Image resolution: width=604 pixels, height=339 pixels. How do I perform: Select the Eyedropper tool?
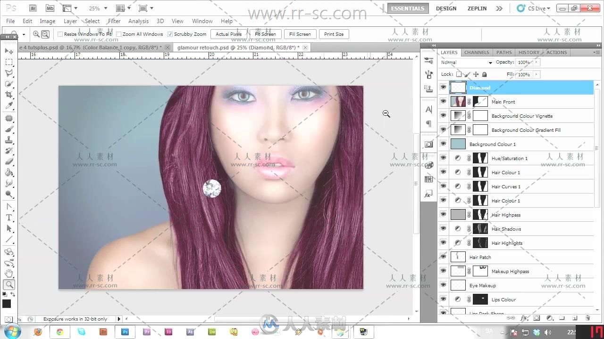tap(9, 106)
